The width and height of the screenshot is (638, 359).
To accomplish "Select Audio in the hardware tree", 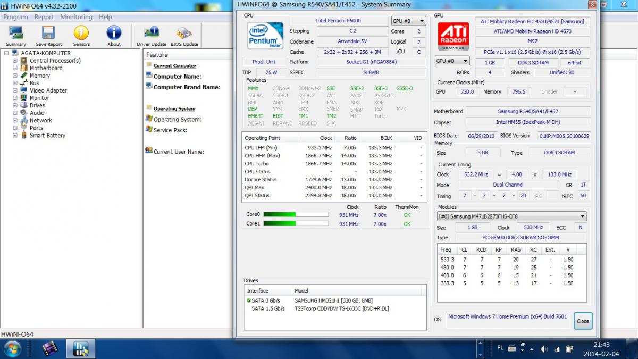I will tap(37, 113).
